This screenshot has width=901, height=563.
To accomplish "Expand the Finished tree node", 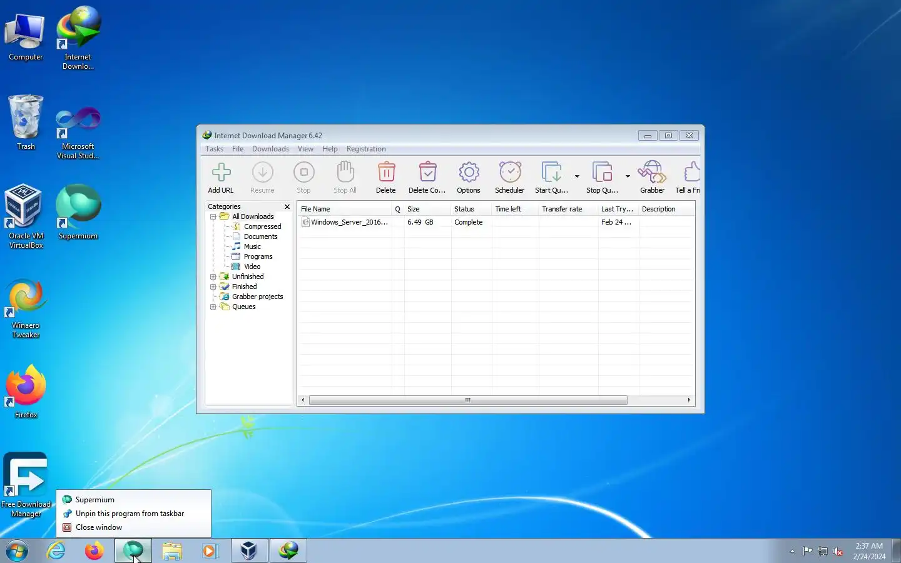I will pyautogui.click(x=213, y=287).
